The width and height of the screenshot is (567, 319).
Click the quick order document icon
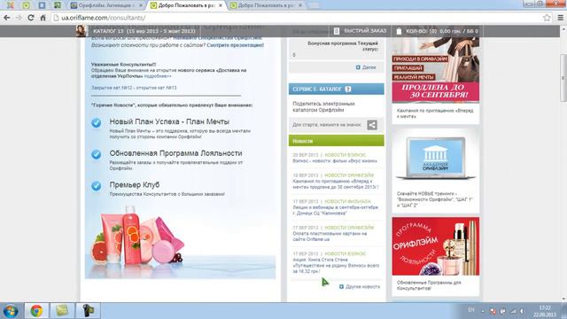337,31
